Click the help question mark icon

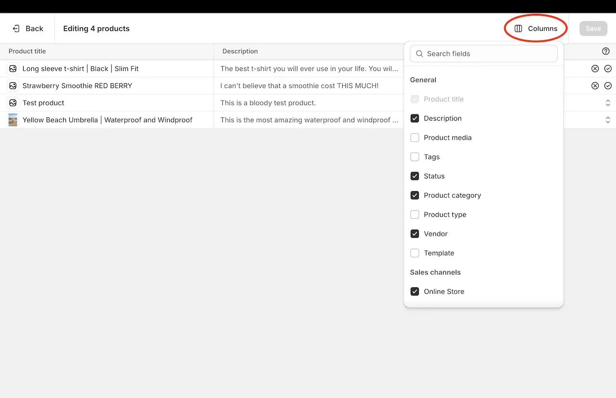pos(605,51)
